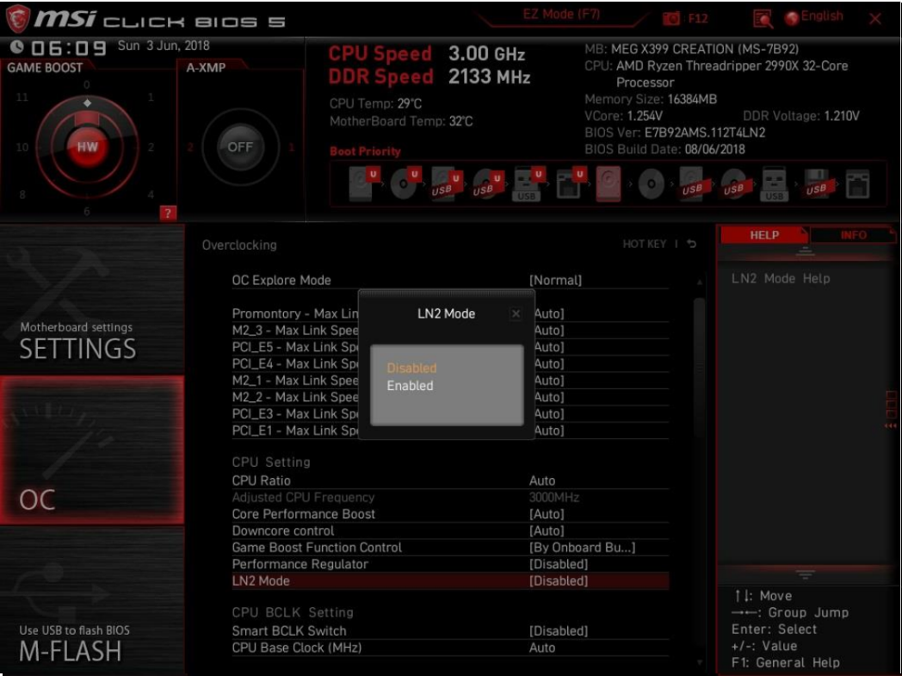Click the M2_1 Max Link Speed row

450,381
